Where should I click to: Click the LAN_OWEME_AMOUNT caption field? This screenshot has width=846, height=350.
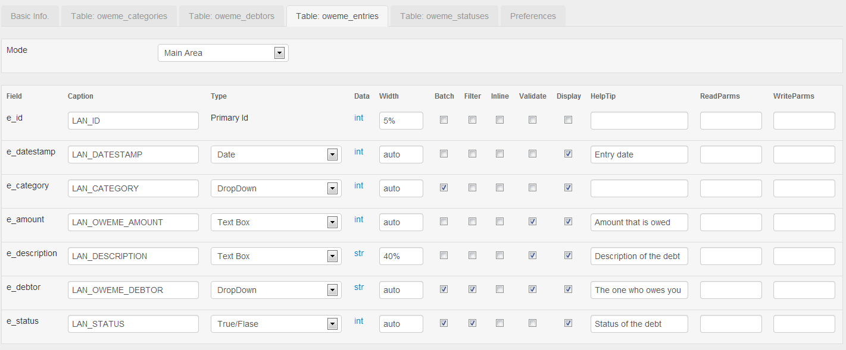133,222
